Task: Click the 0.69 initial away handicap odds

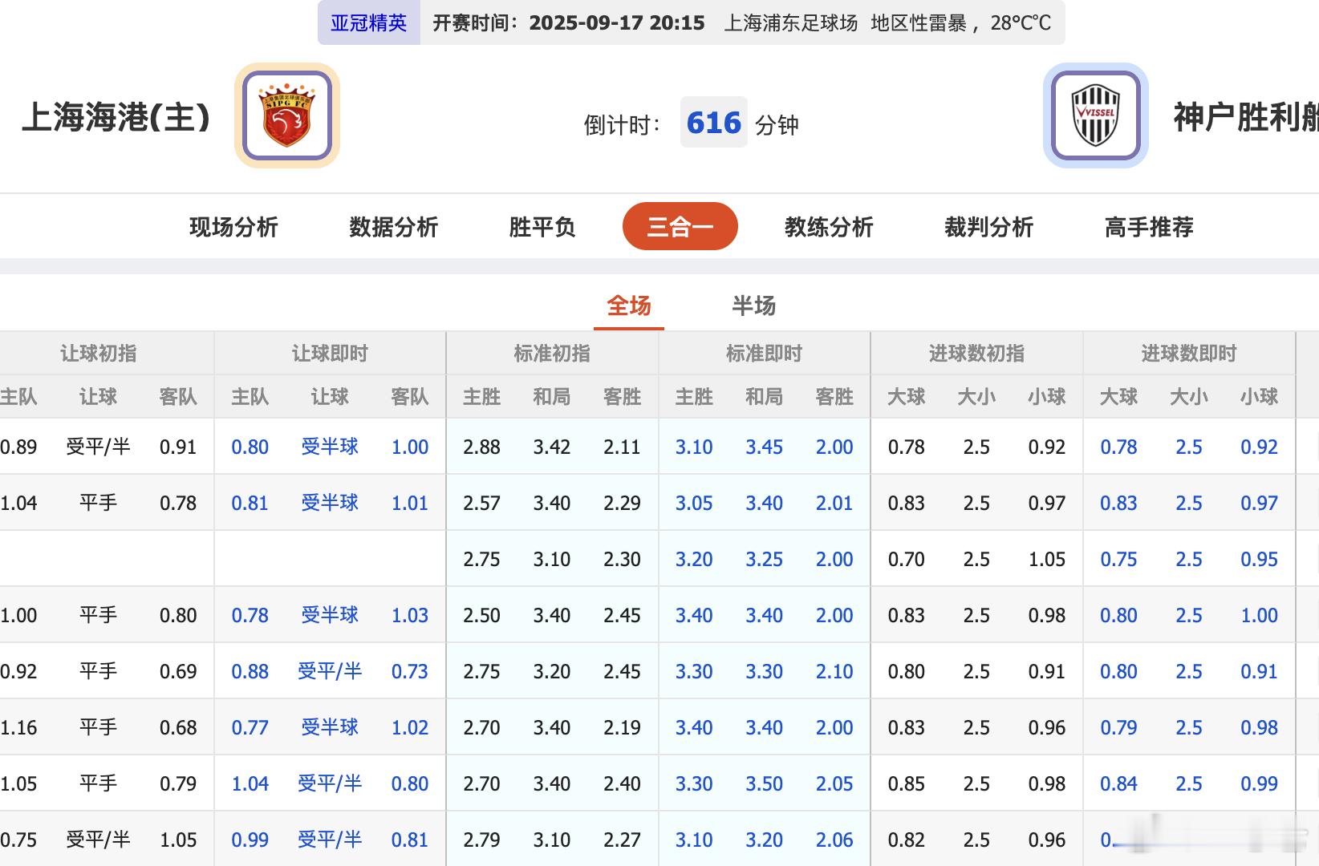Action: pos(178,671)
